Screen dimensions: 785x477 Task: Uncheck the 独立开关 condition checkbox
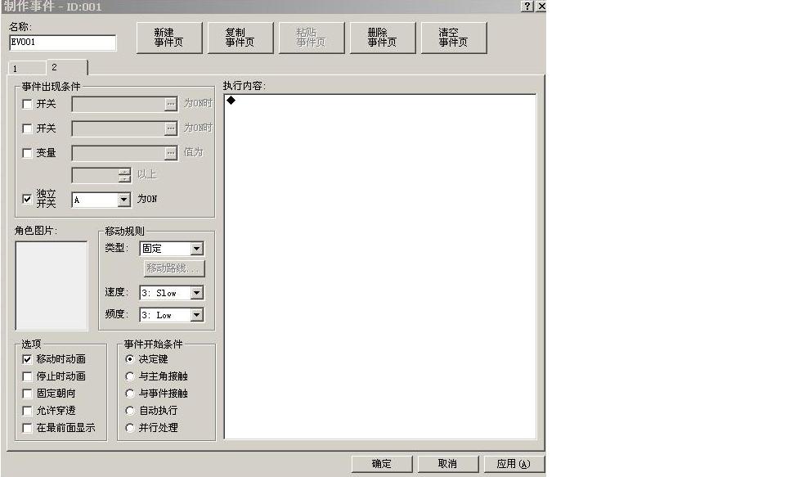point(28,199)
